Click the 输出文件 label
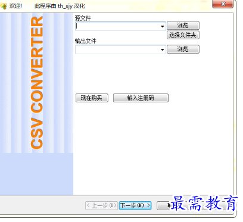 click(86, 41)
